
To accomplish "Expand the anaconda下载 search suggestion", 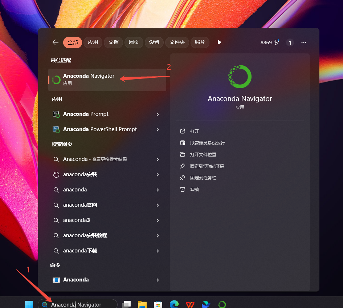I will click(x=158, y=251).
